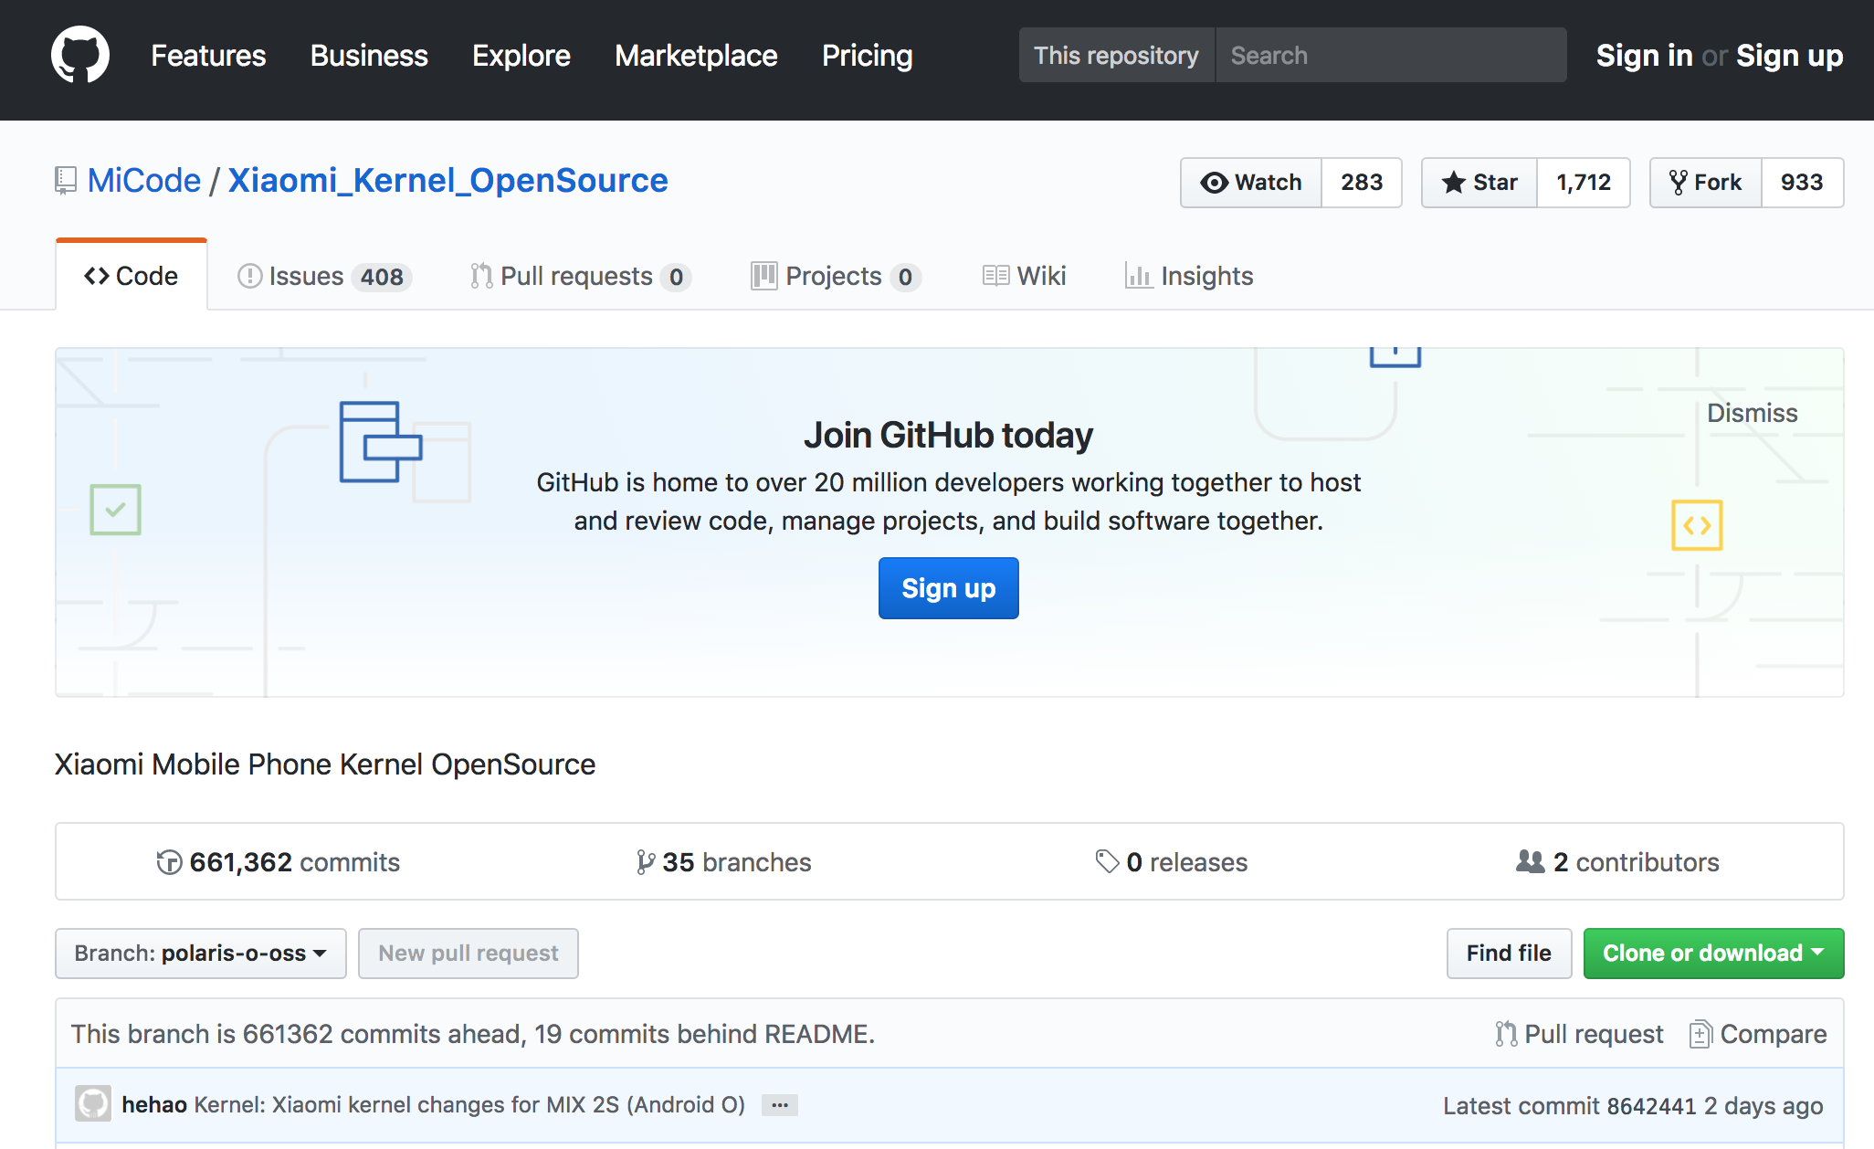1874x1149 pixels.
Task: Click the MiCode owner link
Action: pyautogui.click(x=144, y=181)
